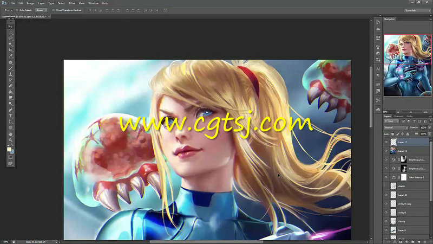
Task: Open the Fill percentage dropdown arrow
Action: point(430,134)
